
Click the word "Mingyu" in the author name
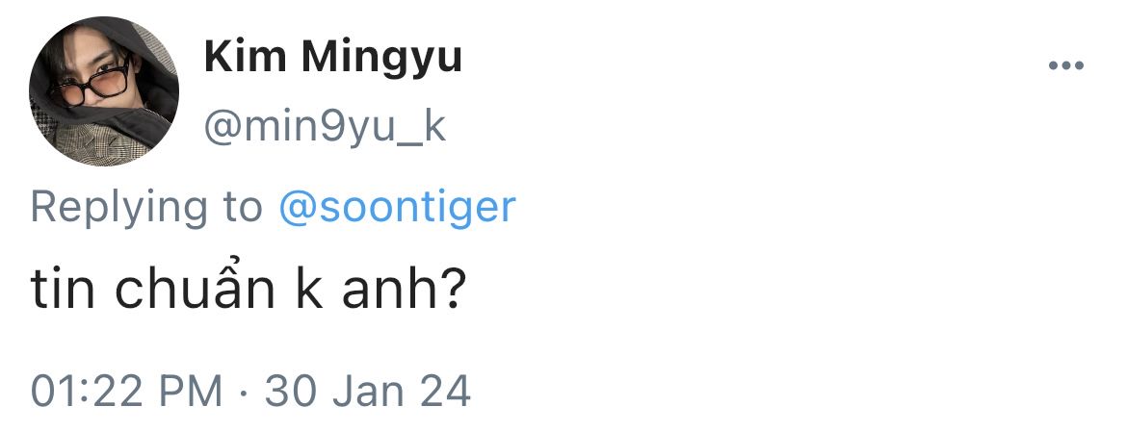pyautogui.click(x=380, y=59)
